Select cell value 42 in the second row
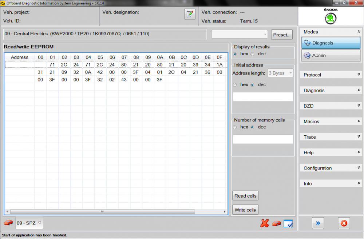364x239 pixels. [100, 72]
